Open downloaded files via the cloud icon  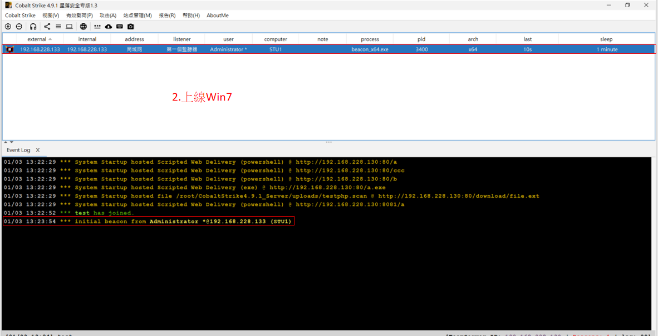click(x=108, y=26)
